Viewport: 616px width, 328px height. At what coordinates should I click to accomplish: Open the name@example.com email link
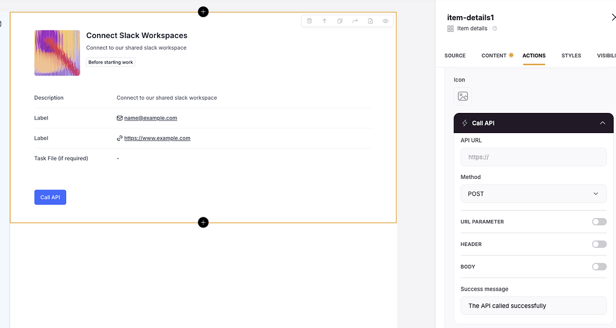click(151, 118)
